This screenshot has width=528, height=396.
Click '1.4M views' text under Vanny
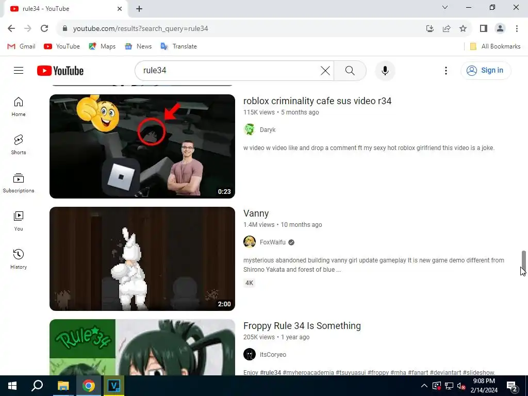[x=259, y=225]
